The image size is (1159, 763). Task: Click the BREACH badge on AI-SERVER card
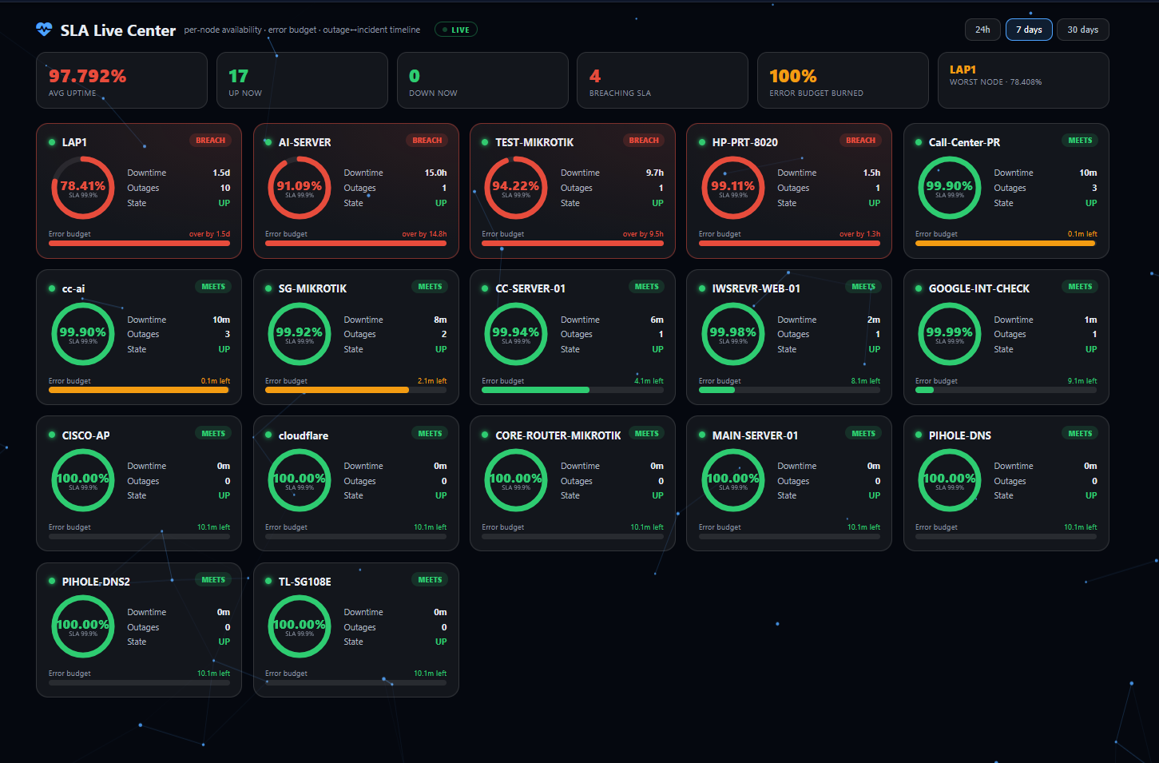[427, 141]
